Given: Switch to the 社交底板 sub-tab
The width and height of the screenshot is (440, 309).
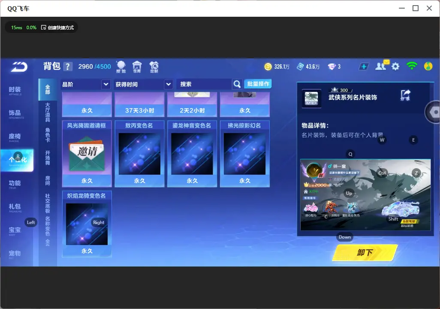Looking at the screenshot, I should [48, 203].
